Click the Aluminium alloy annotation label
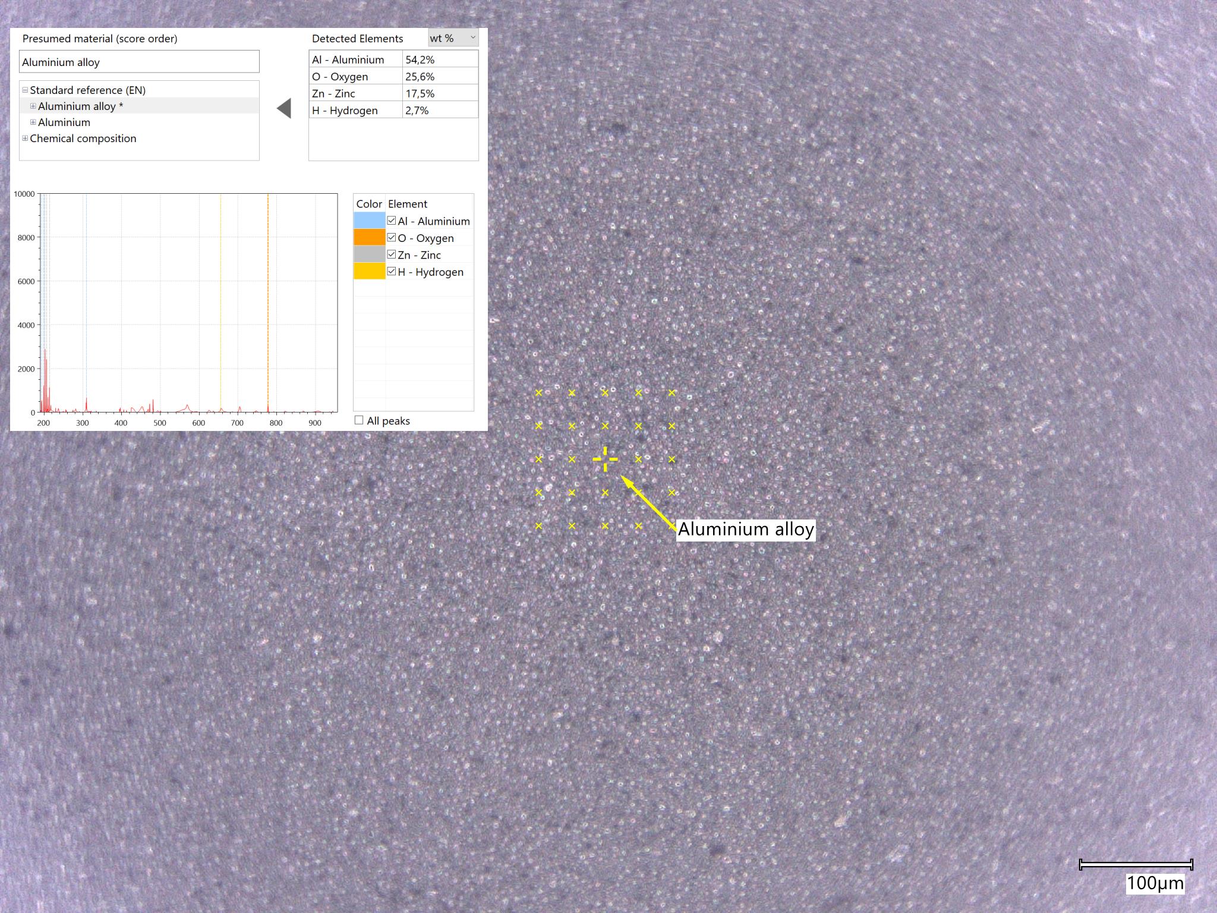1217x913 pixels. click(x=745, y=529)
